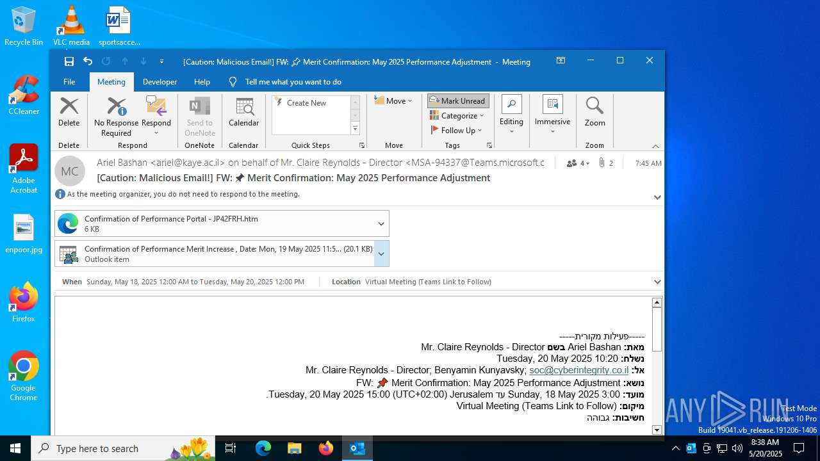Zoom the message content
Image resolution: width=820 pixels, height=461 pixels.
(594, 113)
